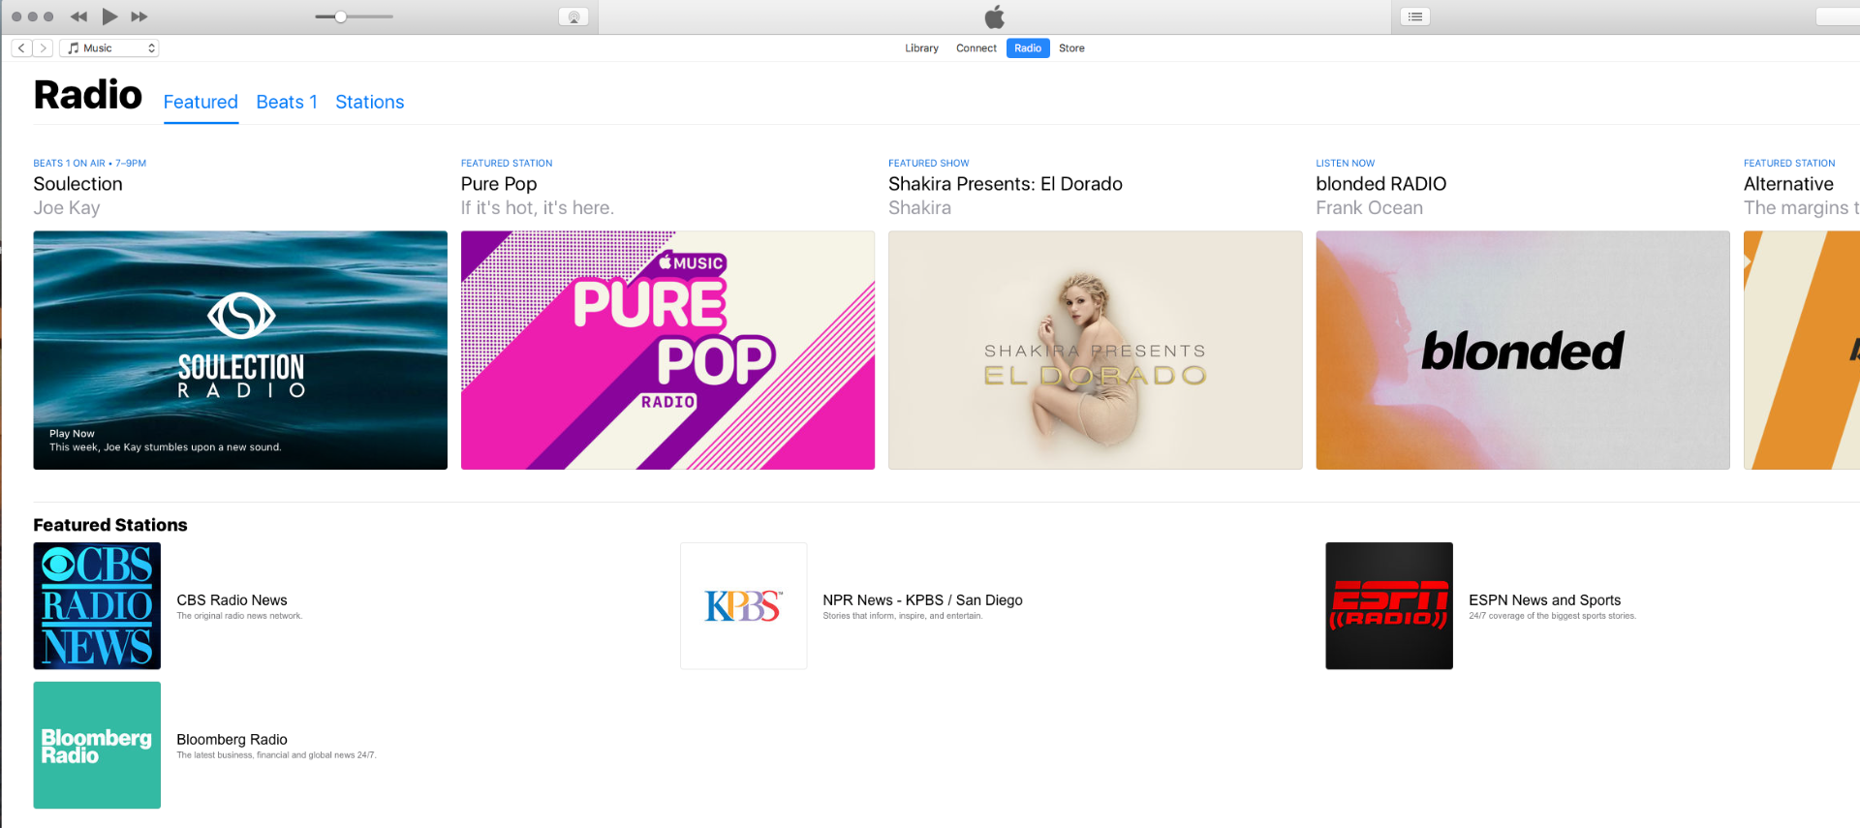Play the Bloomberg Radio logo

tap(97, 745)
